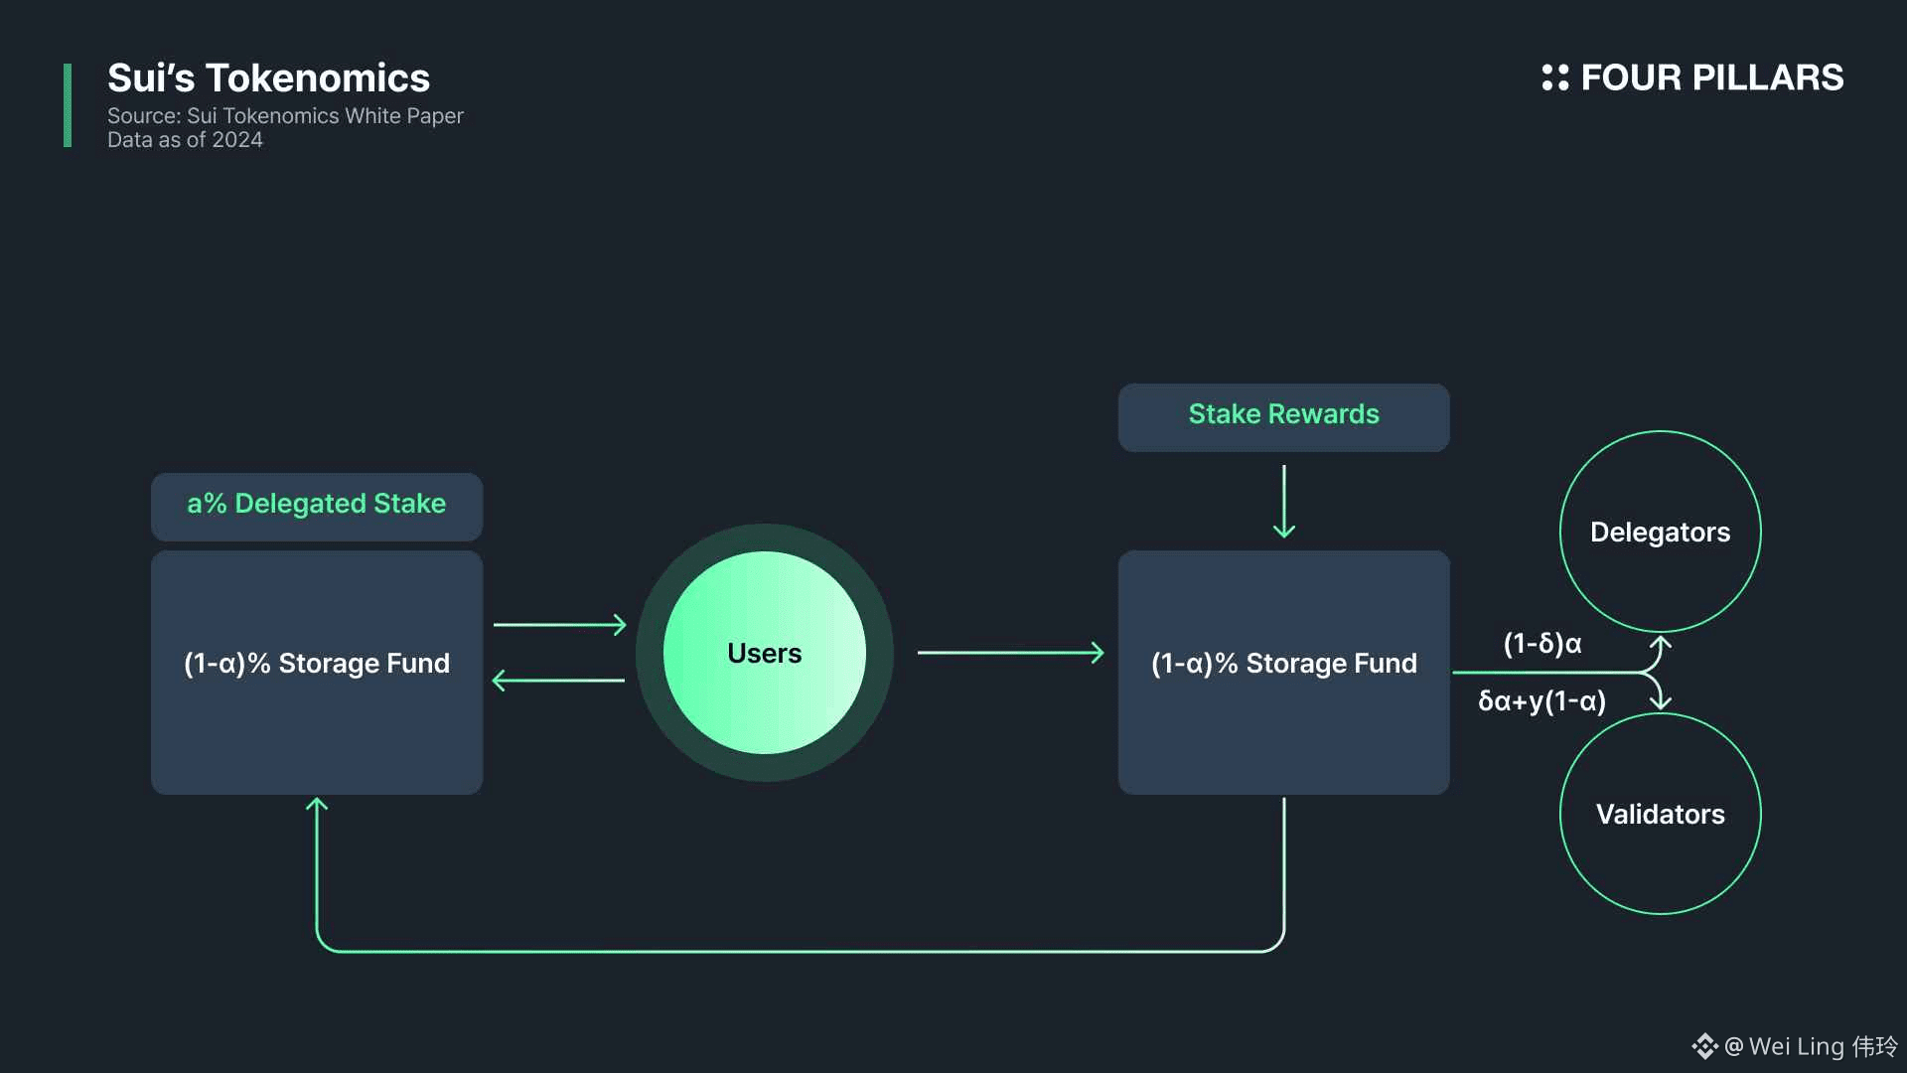This screenshot has height=1073, width=1907.
Task: Click the downward arrowhead toward Validators
Action: [x=1661, y=701]
